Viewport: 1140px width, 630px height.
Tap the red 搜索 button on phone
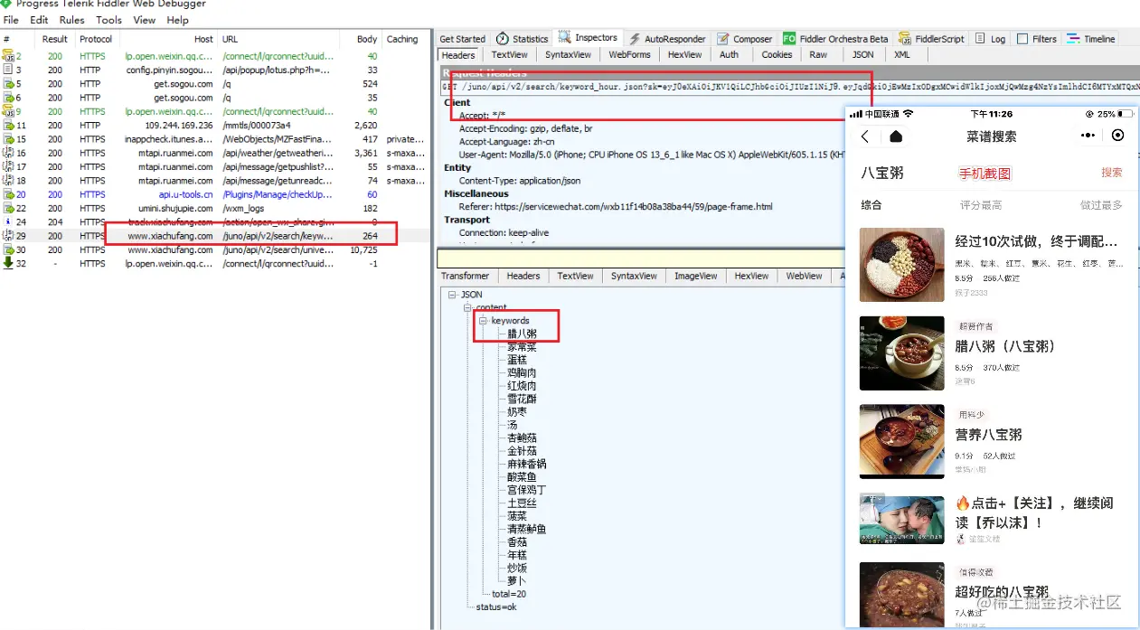coord(1111,173)
